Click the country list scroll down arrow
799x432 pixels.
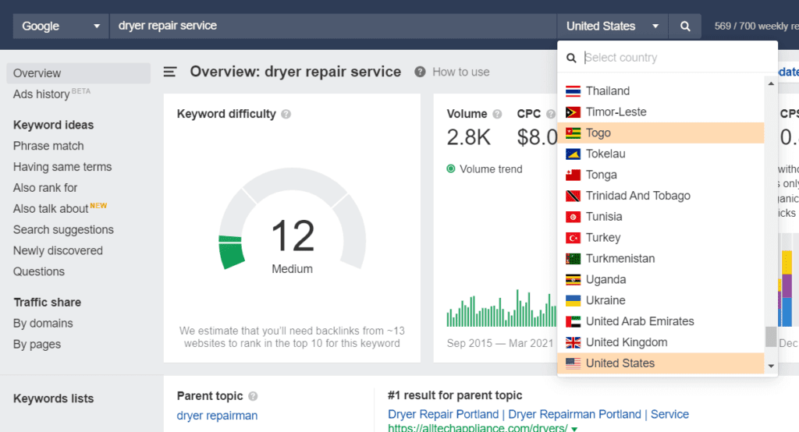pos(771,366)
